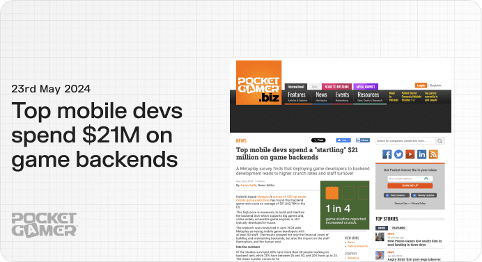
Task: Click the article headline about $21 million backends
Action: pyautogui.click(x=297, y=154)
